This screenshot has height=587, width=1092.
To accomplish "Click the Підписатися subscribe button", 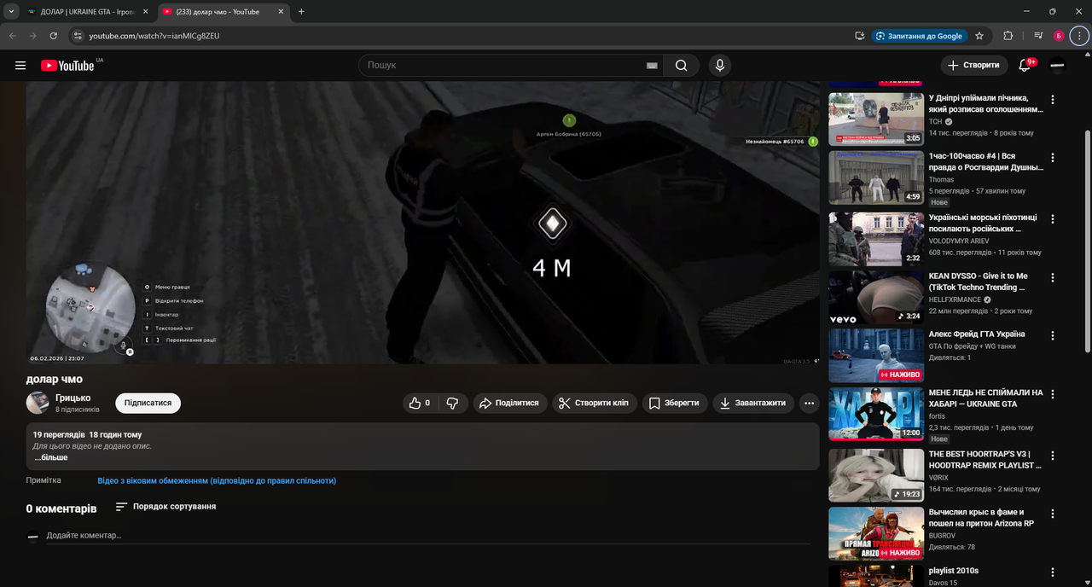I will (148, 403).
